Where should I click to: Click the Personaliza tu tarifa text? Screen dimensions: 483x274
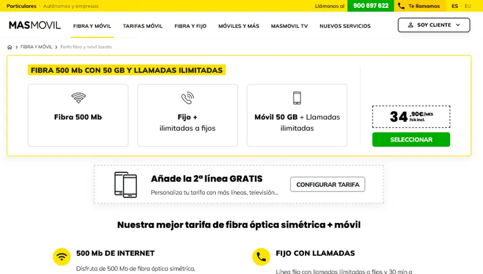click(x=214, y=192)
